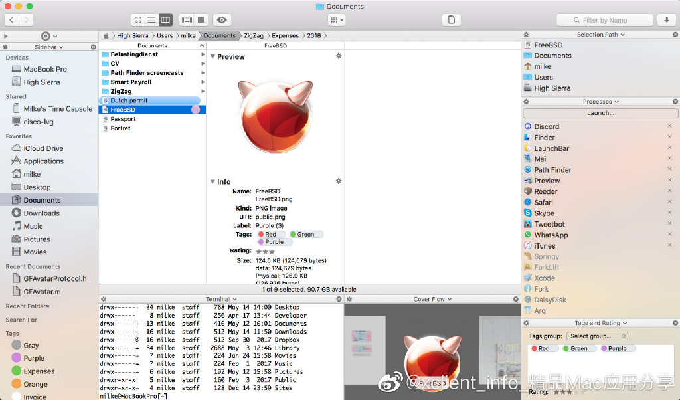Screen dimensions: 680x400
Task: Select WhatsApp in the Processes list
Action: tap(551, 235)
